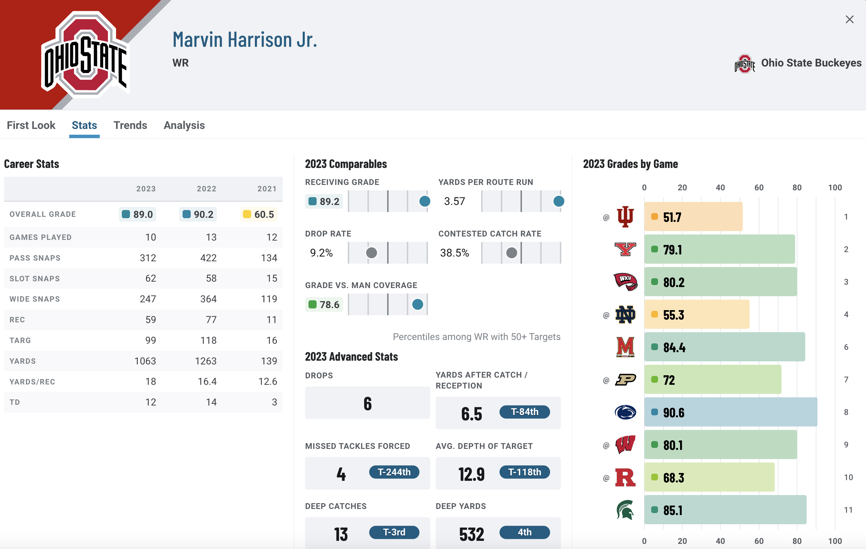Click the 9.2% drop rate value
866x549 pixels.
[x=321, y=253]
